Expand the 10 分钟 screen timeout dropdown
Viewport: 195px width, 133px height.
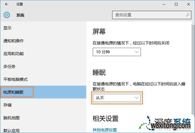[x=117, y=52]
